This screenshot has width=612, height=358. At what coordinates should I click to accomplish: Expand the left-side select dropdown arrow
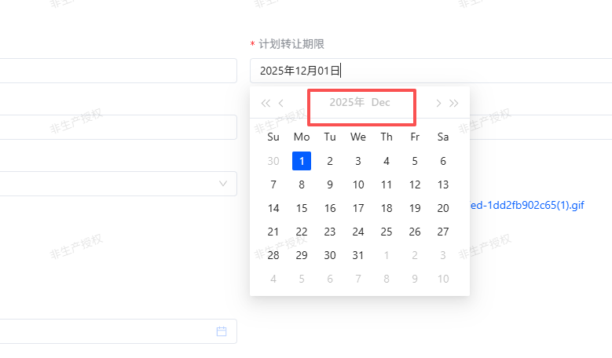(x=223, y=184)
